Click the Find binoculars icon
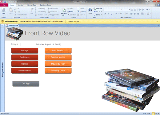Screen dimensions: 160x115 (x=90, y=10)
